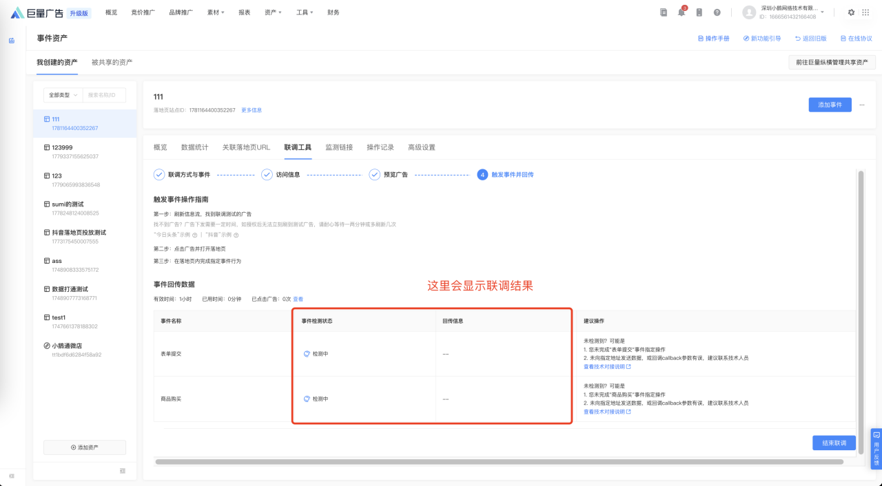Viewport: 882px width, 486px height.
Task: Click step 联调方式与事件 check icon
Action: (159, 174)
